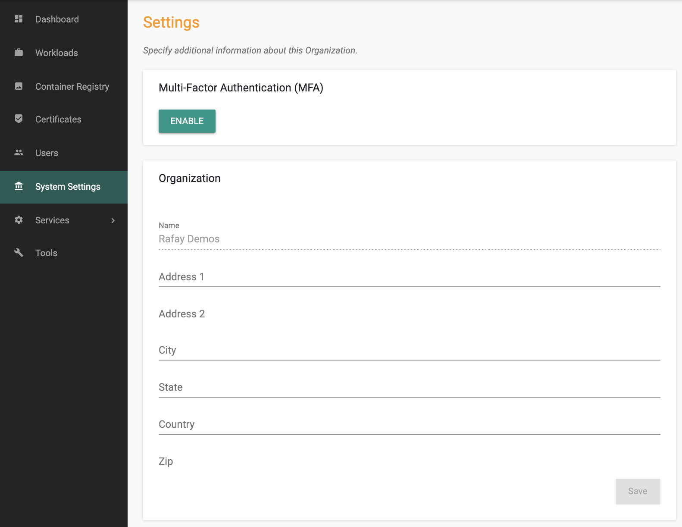Click the Container Registry image icon
This screenshot has width=682, height=527.
pos(19,86)
